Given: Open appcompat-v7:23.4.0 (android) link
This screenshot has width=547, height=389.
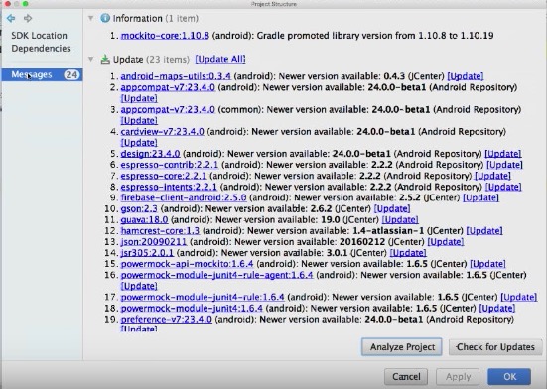Looking at the screenshot, I should coord(168,87).
